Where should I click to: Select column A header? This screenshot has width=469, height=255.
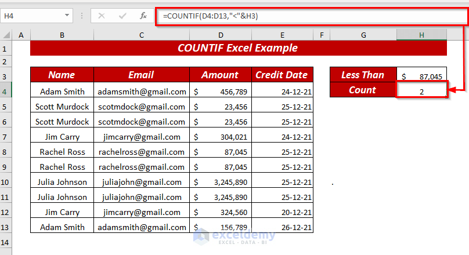21,35
